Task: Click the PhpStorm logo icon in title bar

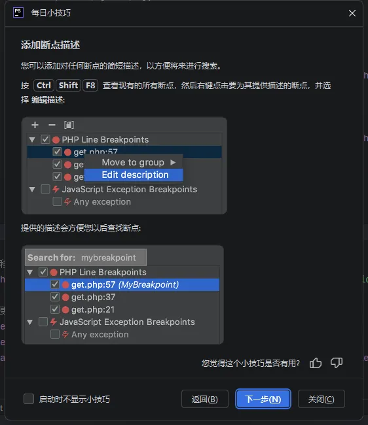Action: (18, 12)
